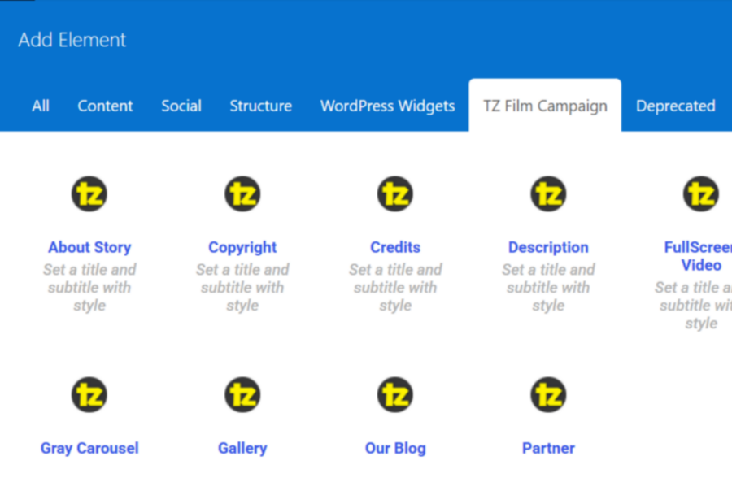Click the Add Element heading
The height and width of the screenshot is (504, 732).
pos(72,40)
